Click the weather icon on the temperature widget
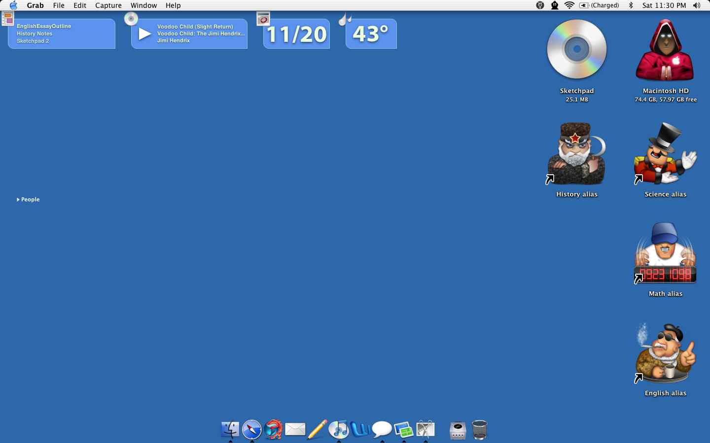The image size is (710, 443). pyautogui.click(x=345, y=19)
